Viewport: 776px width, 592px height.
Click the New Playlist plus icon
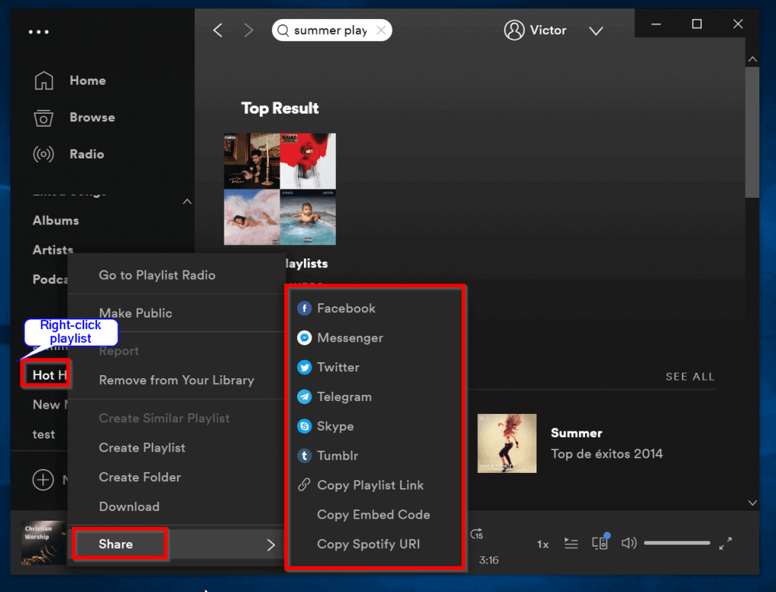coord(43,480)
